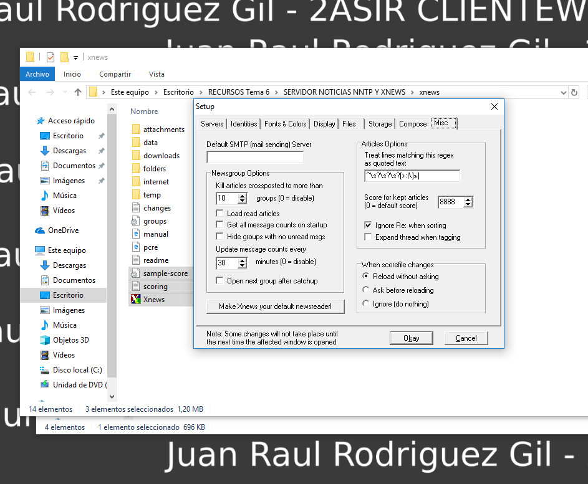The width and height of the screenshot is (588, 484).
Task: Select Ignore (do nothing) radio option
Action: (x=365, y=303)
